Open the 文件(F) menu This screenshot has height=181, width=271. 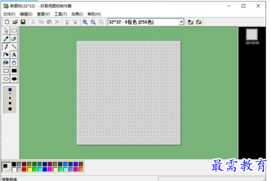click(x=9, y=14)
